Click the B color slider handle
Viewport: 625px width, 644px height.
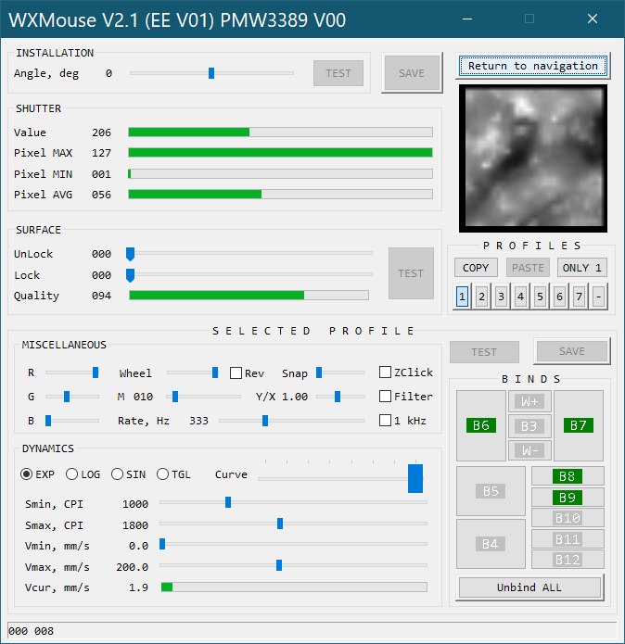point(48,421)
